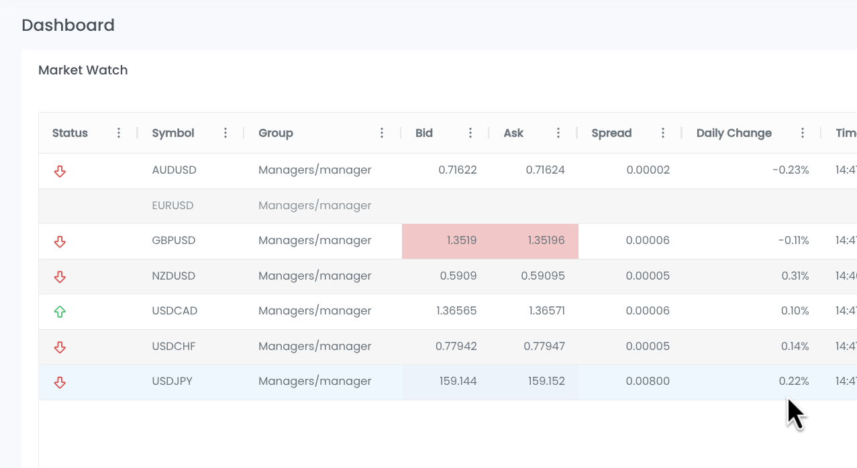This screenshot has height=468, width=857.
Task: Select the EURUSD symbol row
Action: tap(172, 205)
